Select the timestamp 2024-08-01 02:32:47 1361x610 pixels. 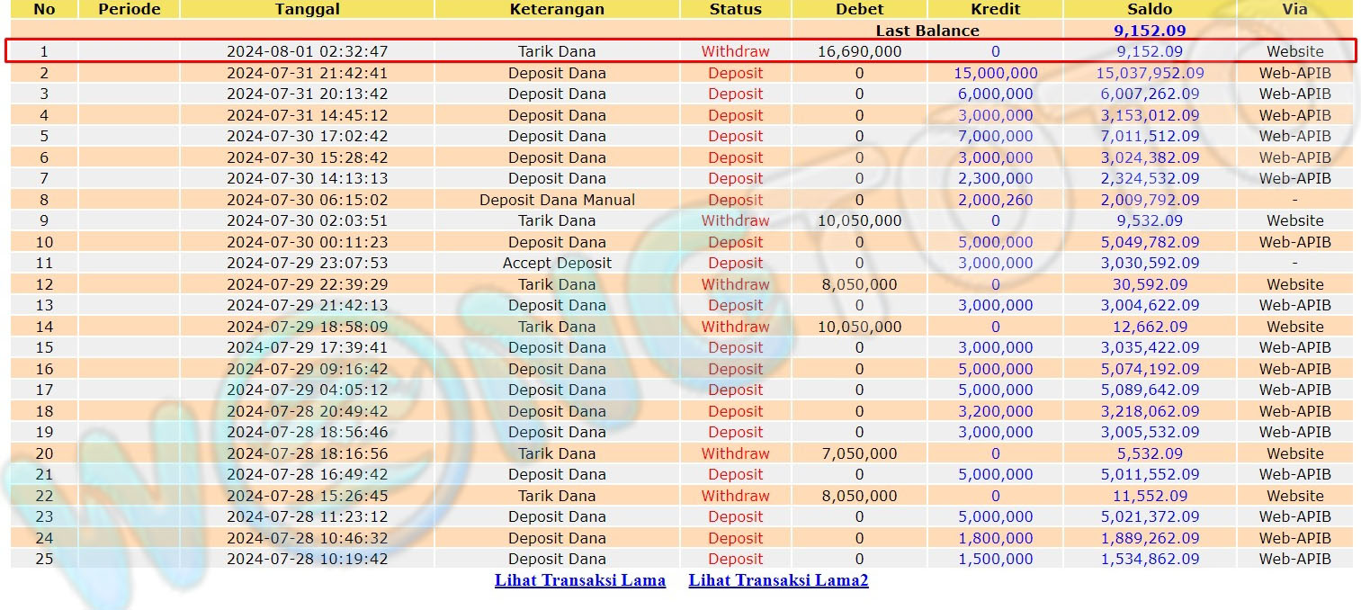pyautogui.click(x=307, y=51)
